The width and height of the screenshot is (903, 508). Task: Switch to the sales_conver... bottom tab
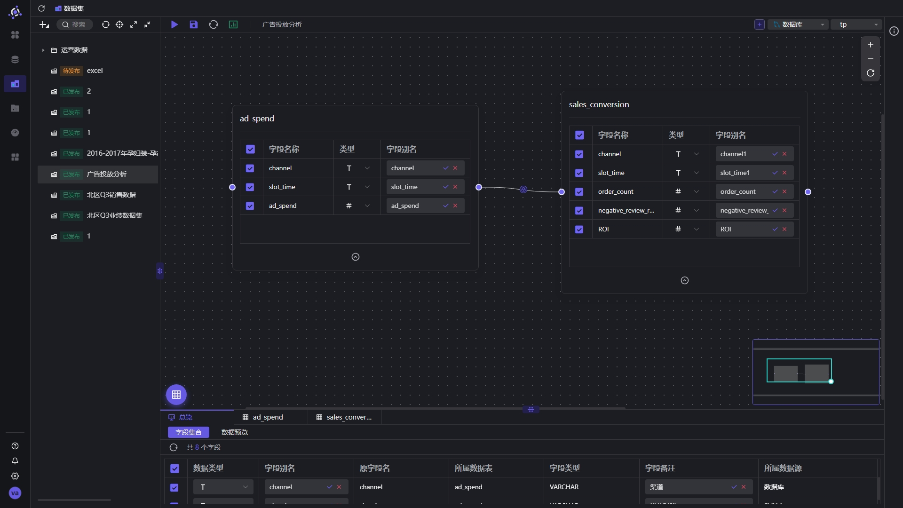coord(344,417)
